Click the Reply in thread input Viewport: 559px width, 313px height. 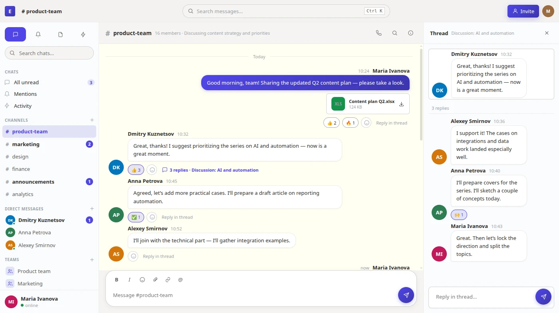coord(483,297)
